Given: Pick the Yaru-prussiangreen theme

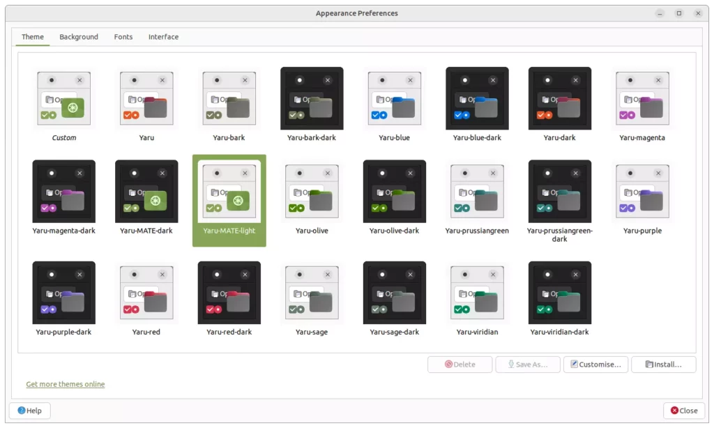Looking at the screenshot, I should point(477,191).
